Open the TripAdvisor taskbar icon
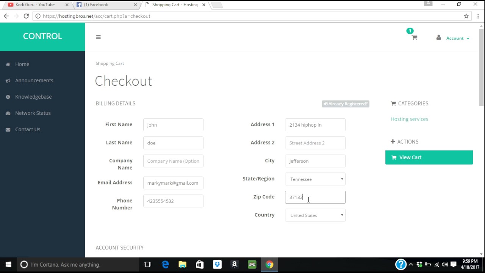 pos(252,265)
